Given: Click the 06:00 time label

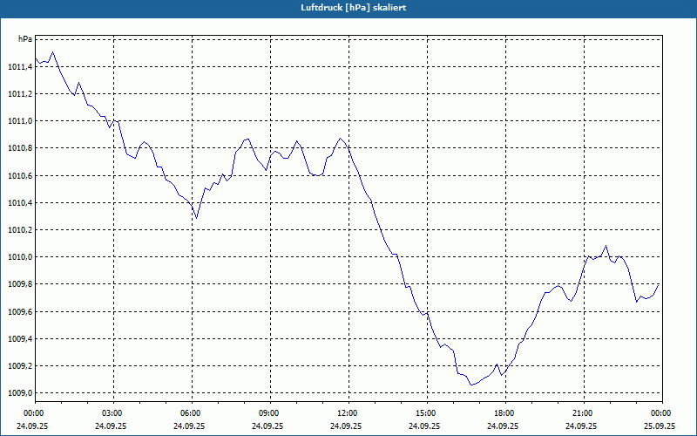Looking at the screenshot, I should [192, 413].
